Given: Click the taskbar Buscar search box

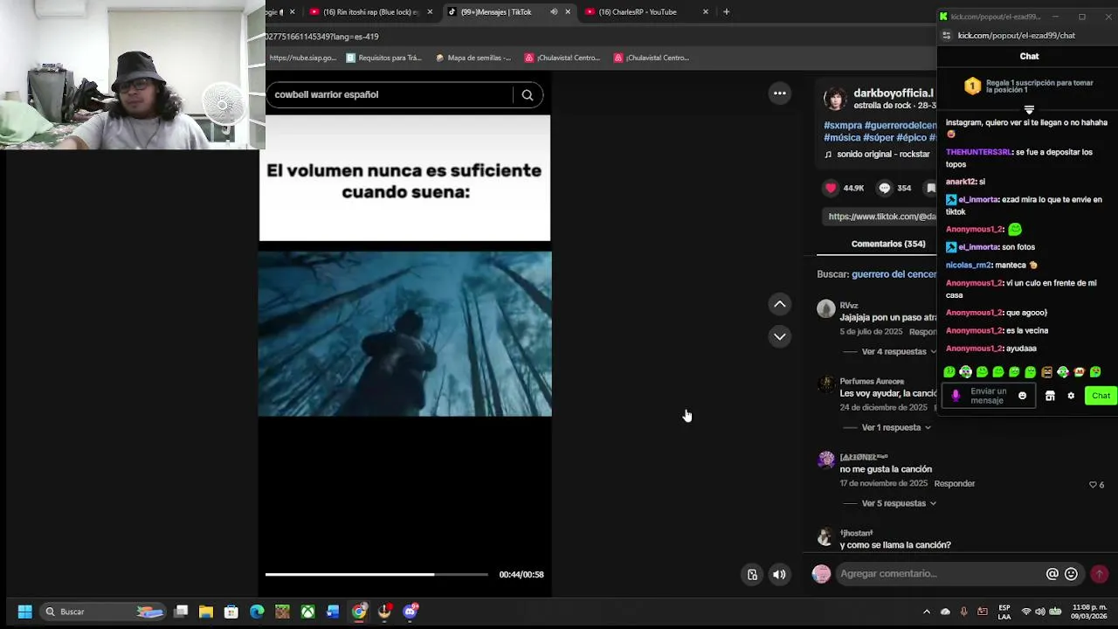Looking at the screenshot, I should coord(103,612).
